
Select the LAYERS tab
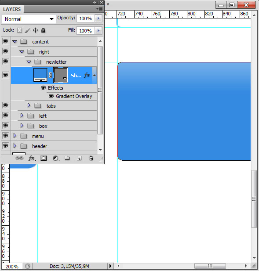point(12,9)
